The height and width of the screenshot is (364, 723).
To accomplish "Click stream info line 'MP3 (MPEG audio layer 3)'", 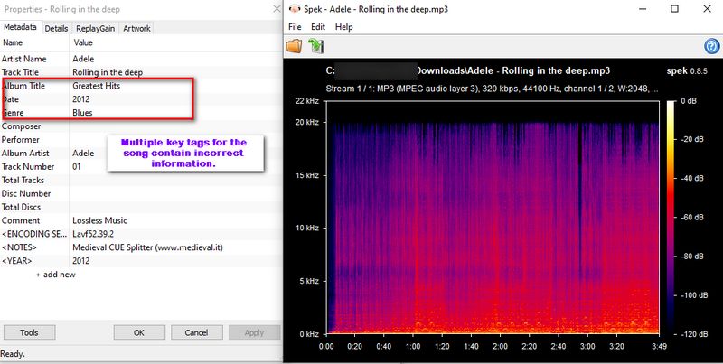I will pyautogui.click(x=492, y=89).
